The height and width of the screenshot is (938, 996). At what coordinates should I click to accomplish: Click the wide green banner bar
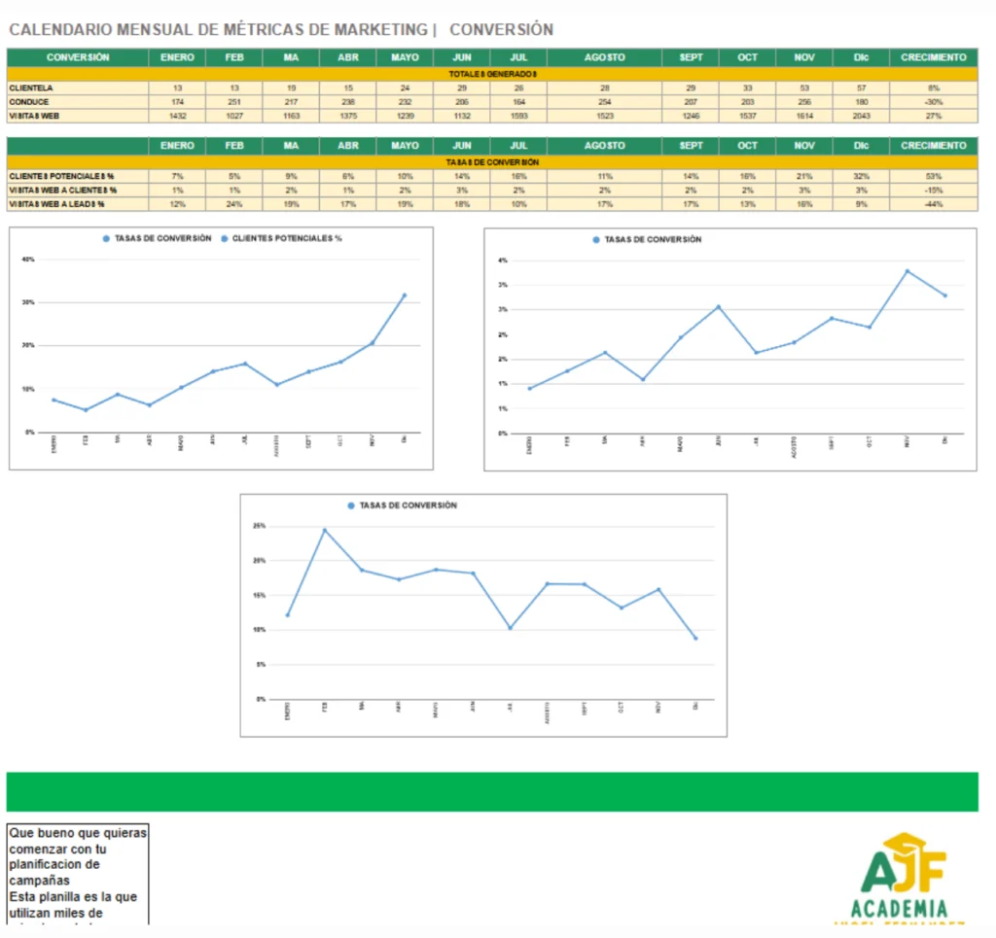[x=492, y=791]
